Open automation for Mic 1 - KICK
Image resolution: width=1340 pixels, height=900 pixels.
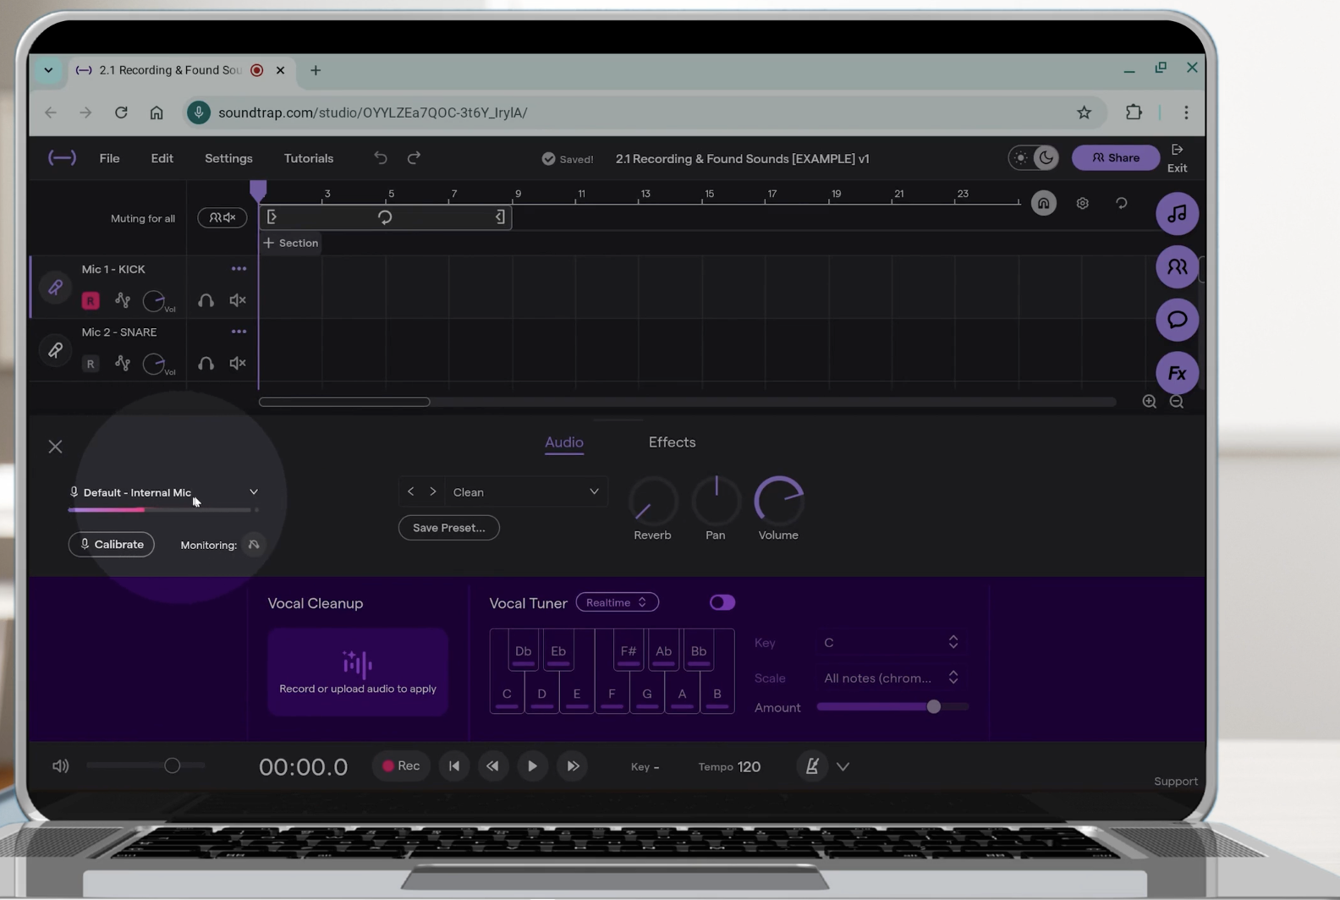point(123,300)
